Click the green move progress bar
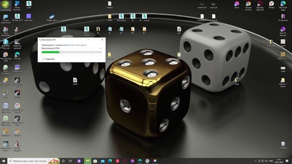Viewport: 292px width, 164px height. pos(72,52)
